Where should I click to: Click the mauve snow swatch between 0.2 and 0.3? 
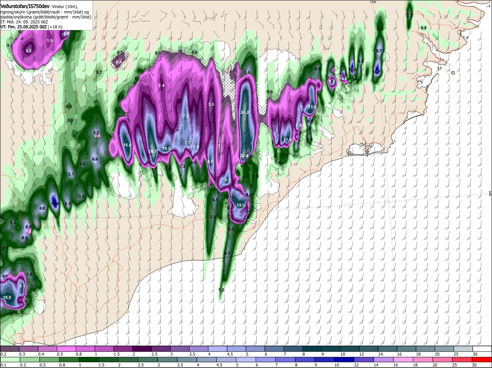coord(10,348)
